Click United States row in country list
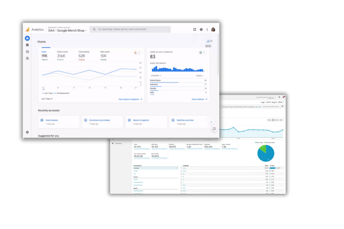 [178, 81]
